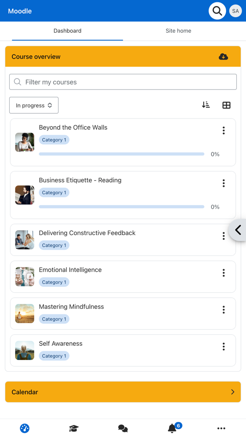The width and height of the screenshot is (246, 438).
Task: Select the Dashboard tab
Action: point(68,31)
